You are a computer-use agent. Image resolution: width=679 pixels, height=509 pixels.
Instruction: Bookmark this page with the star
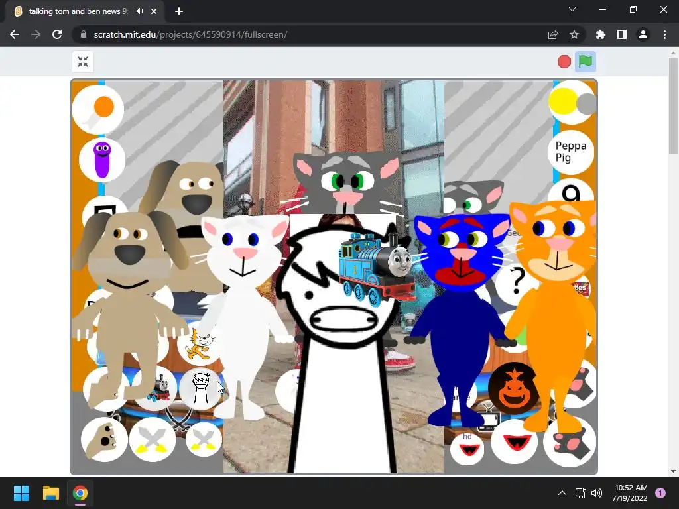574,34
